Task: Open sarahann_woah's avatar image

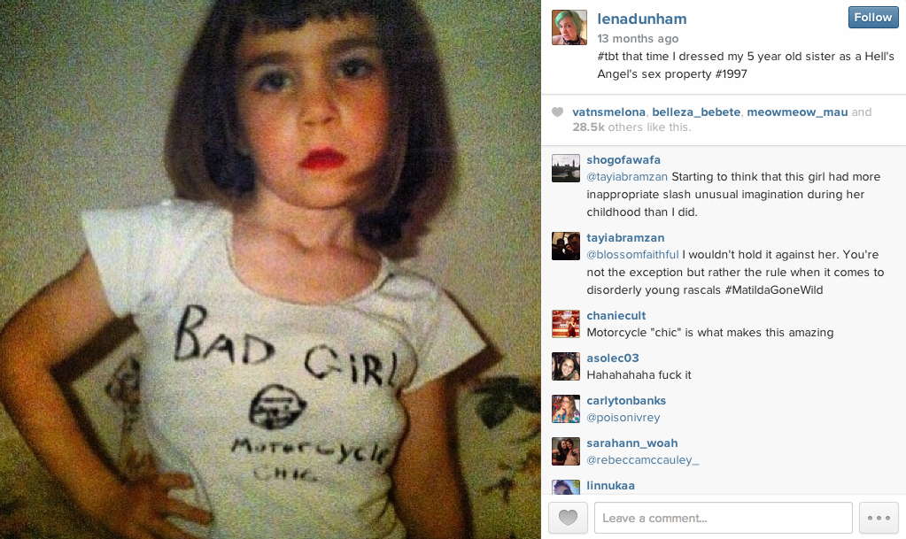Action: click(x=566, y=451)
